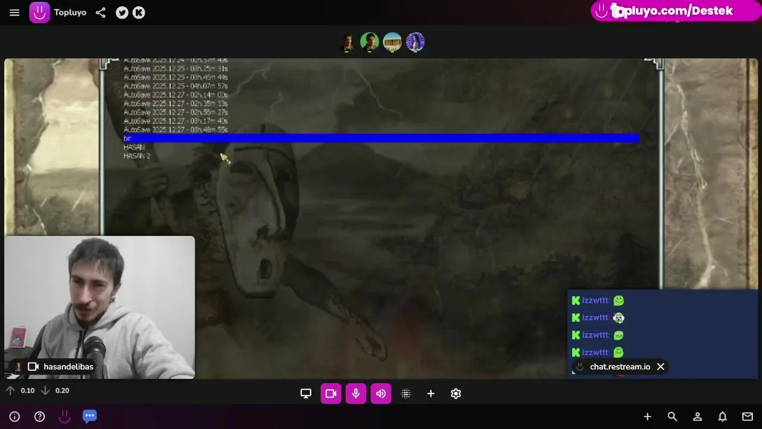Click the chat.restream.io label
Screen dimensions: 762x429
[x=620, y=366]
